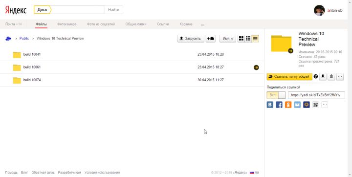
Task: Open the Общие папки tab
Action: click(x=136, y=24)
